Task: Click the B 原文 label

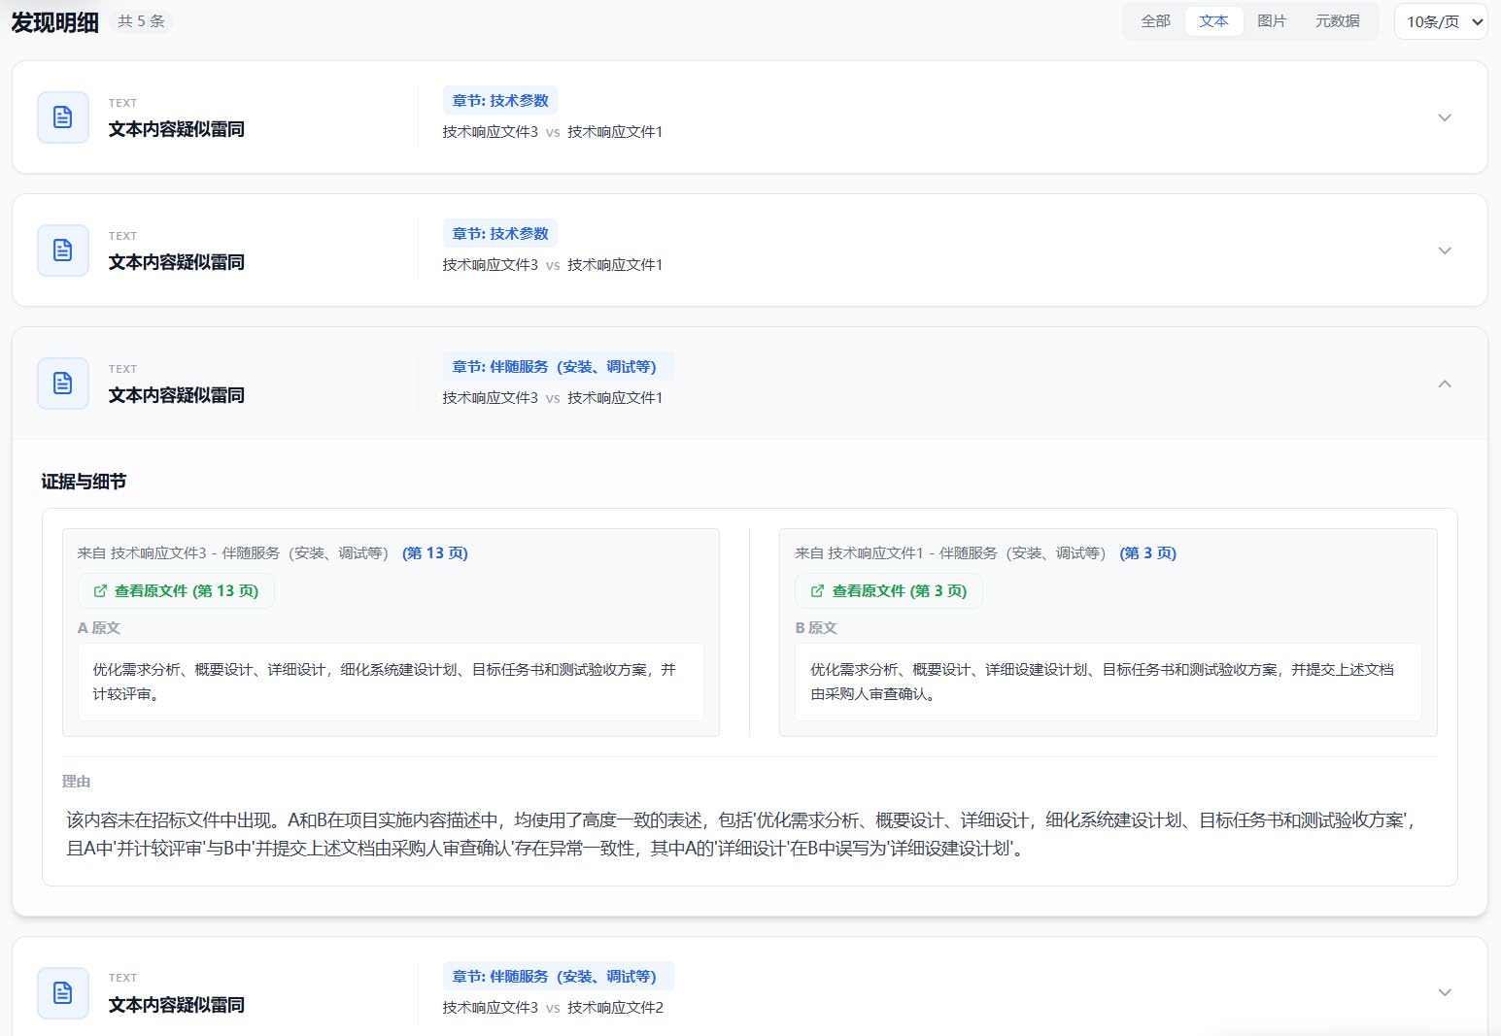Action: (x=816, y=628)
